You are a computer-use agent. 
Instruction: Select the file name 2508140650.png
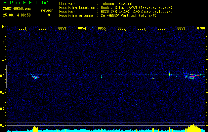coord(17,9)
